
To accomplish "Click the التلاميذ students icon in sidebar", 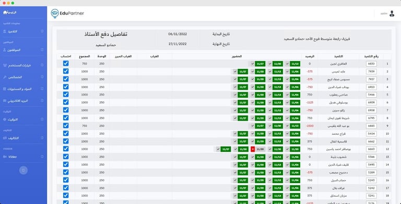I will (x=4, y=31).
